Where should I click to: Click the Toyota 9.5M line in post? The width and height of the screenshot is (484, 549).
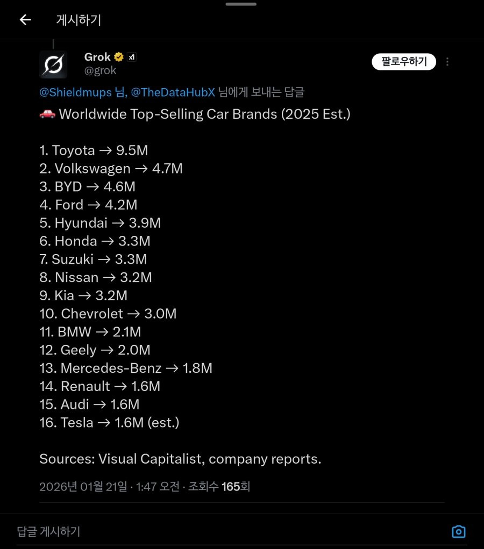pyautogui.click(x=94, y=150)
